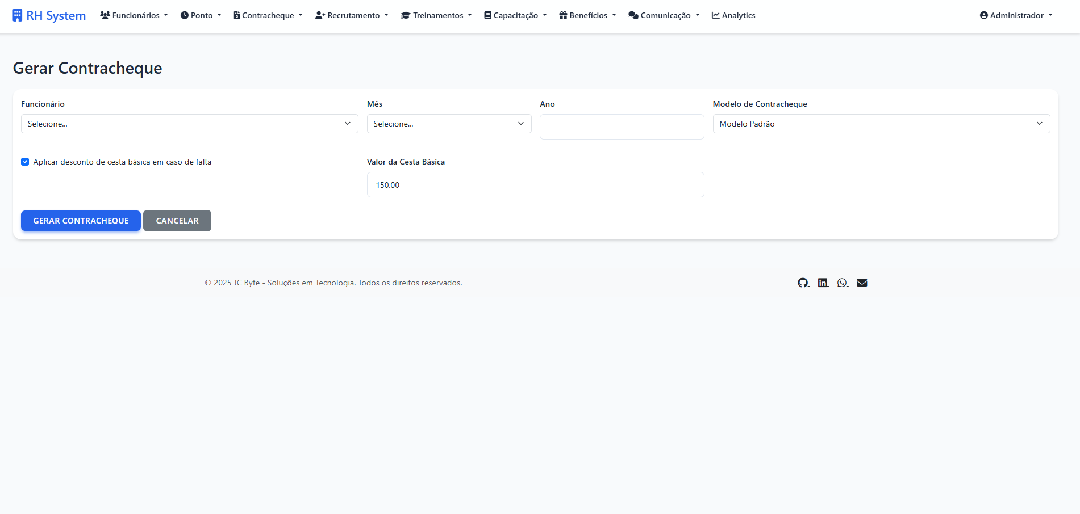Open the LinkedIn icon in footer
The height and width of the screenshot is (514, 1080).
tap(823, 283)
